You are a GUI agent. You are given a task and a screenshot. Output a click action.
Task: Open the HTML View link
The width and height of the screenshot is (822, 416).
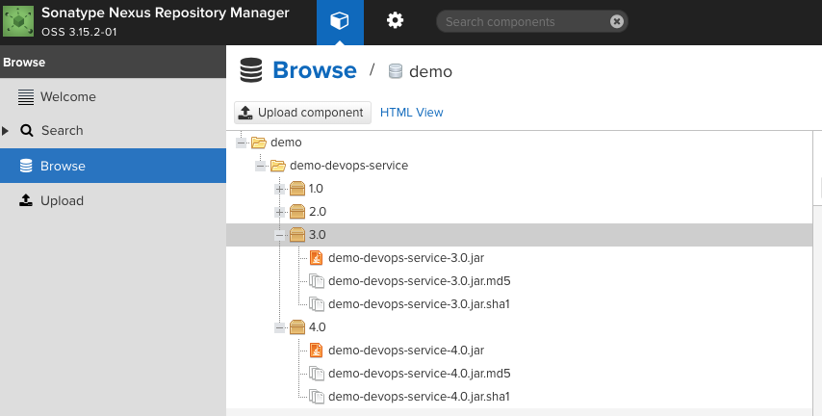click(x=412, y=113)
